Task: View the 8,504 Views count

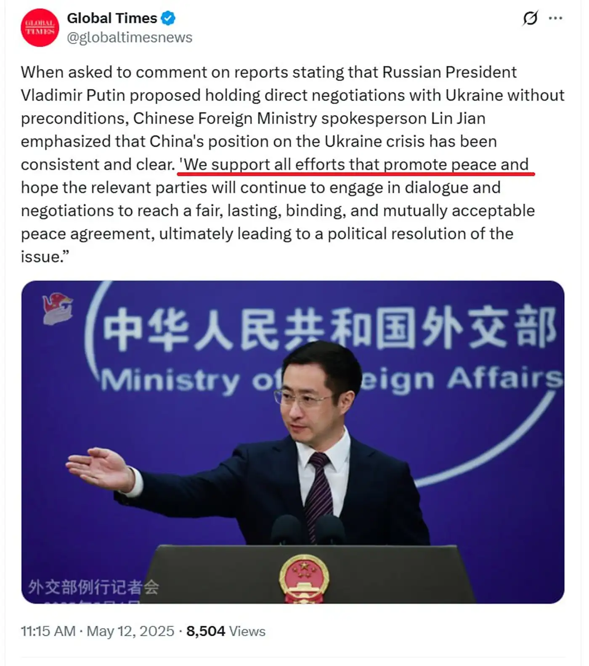Action: tap(226, 631)
